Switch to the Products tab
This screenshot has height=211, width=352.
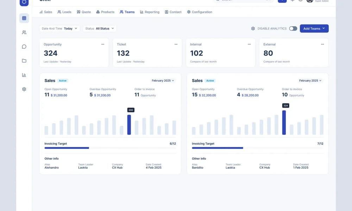pos(105,12)
